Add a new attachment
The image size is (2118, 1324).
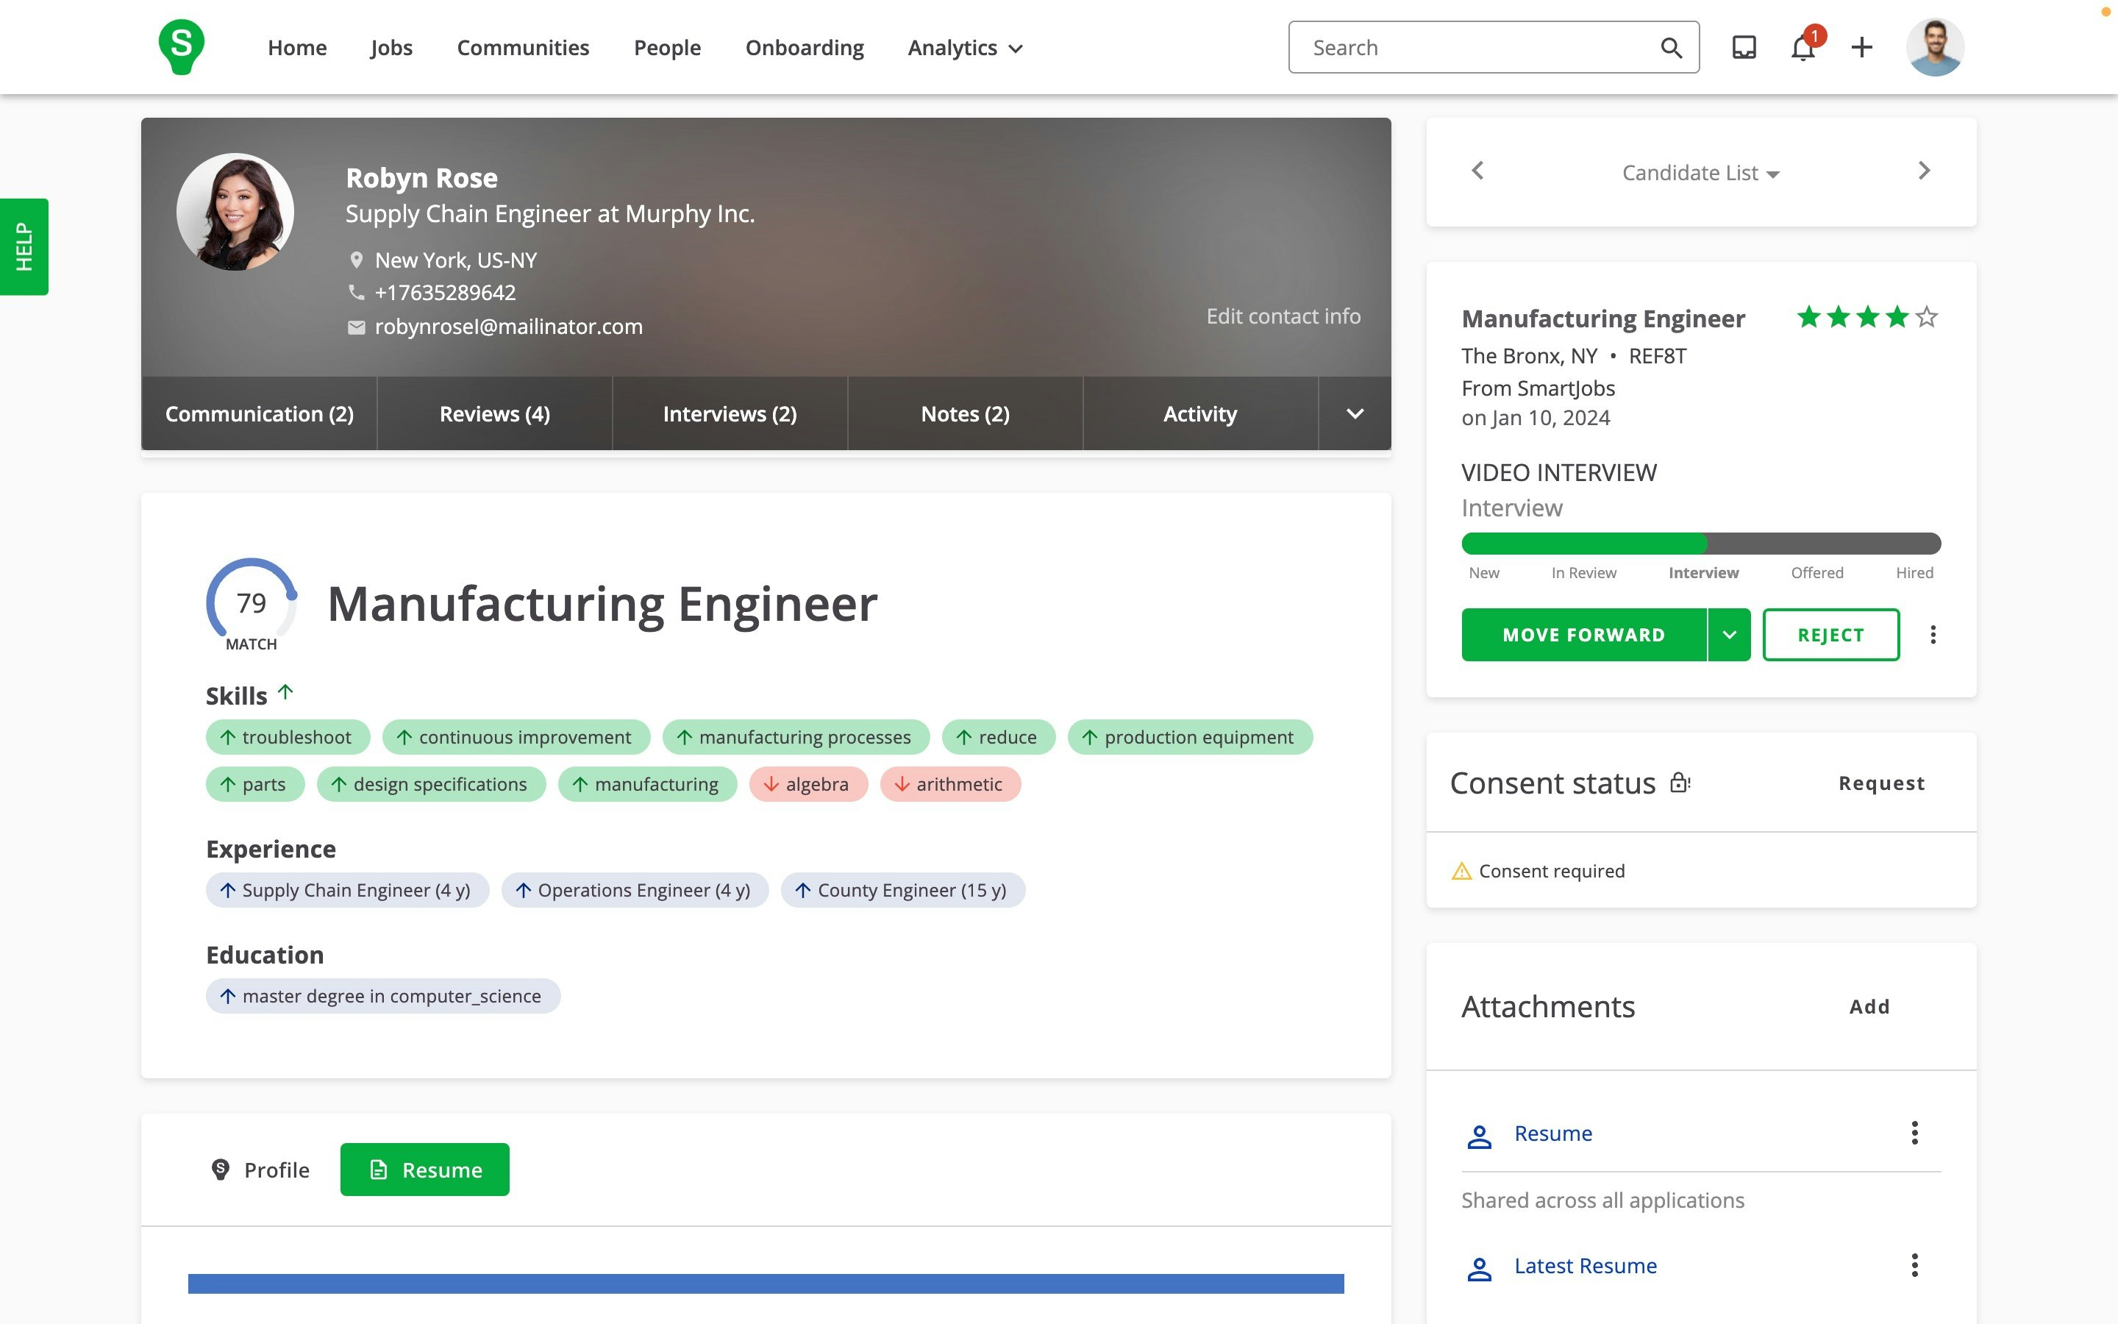point(1869,1007)
